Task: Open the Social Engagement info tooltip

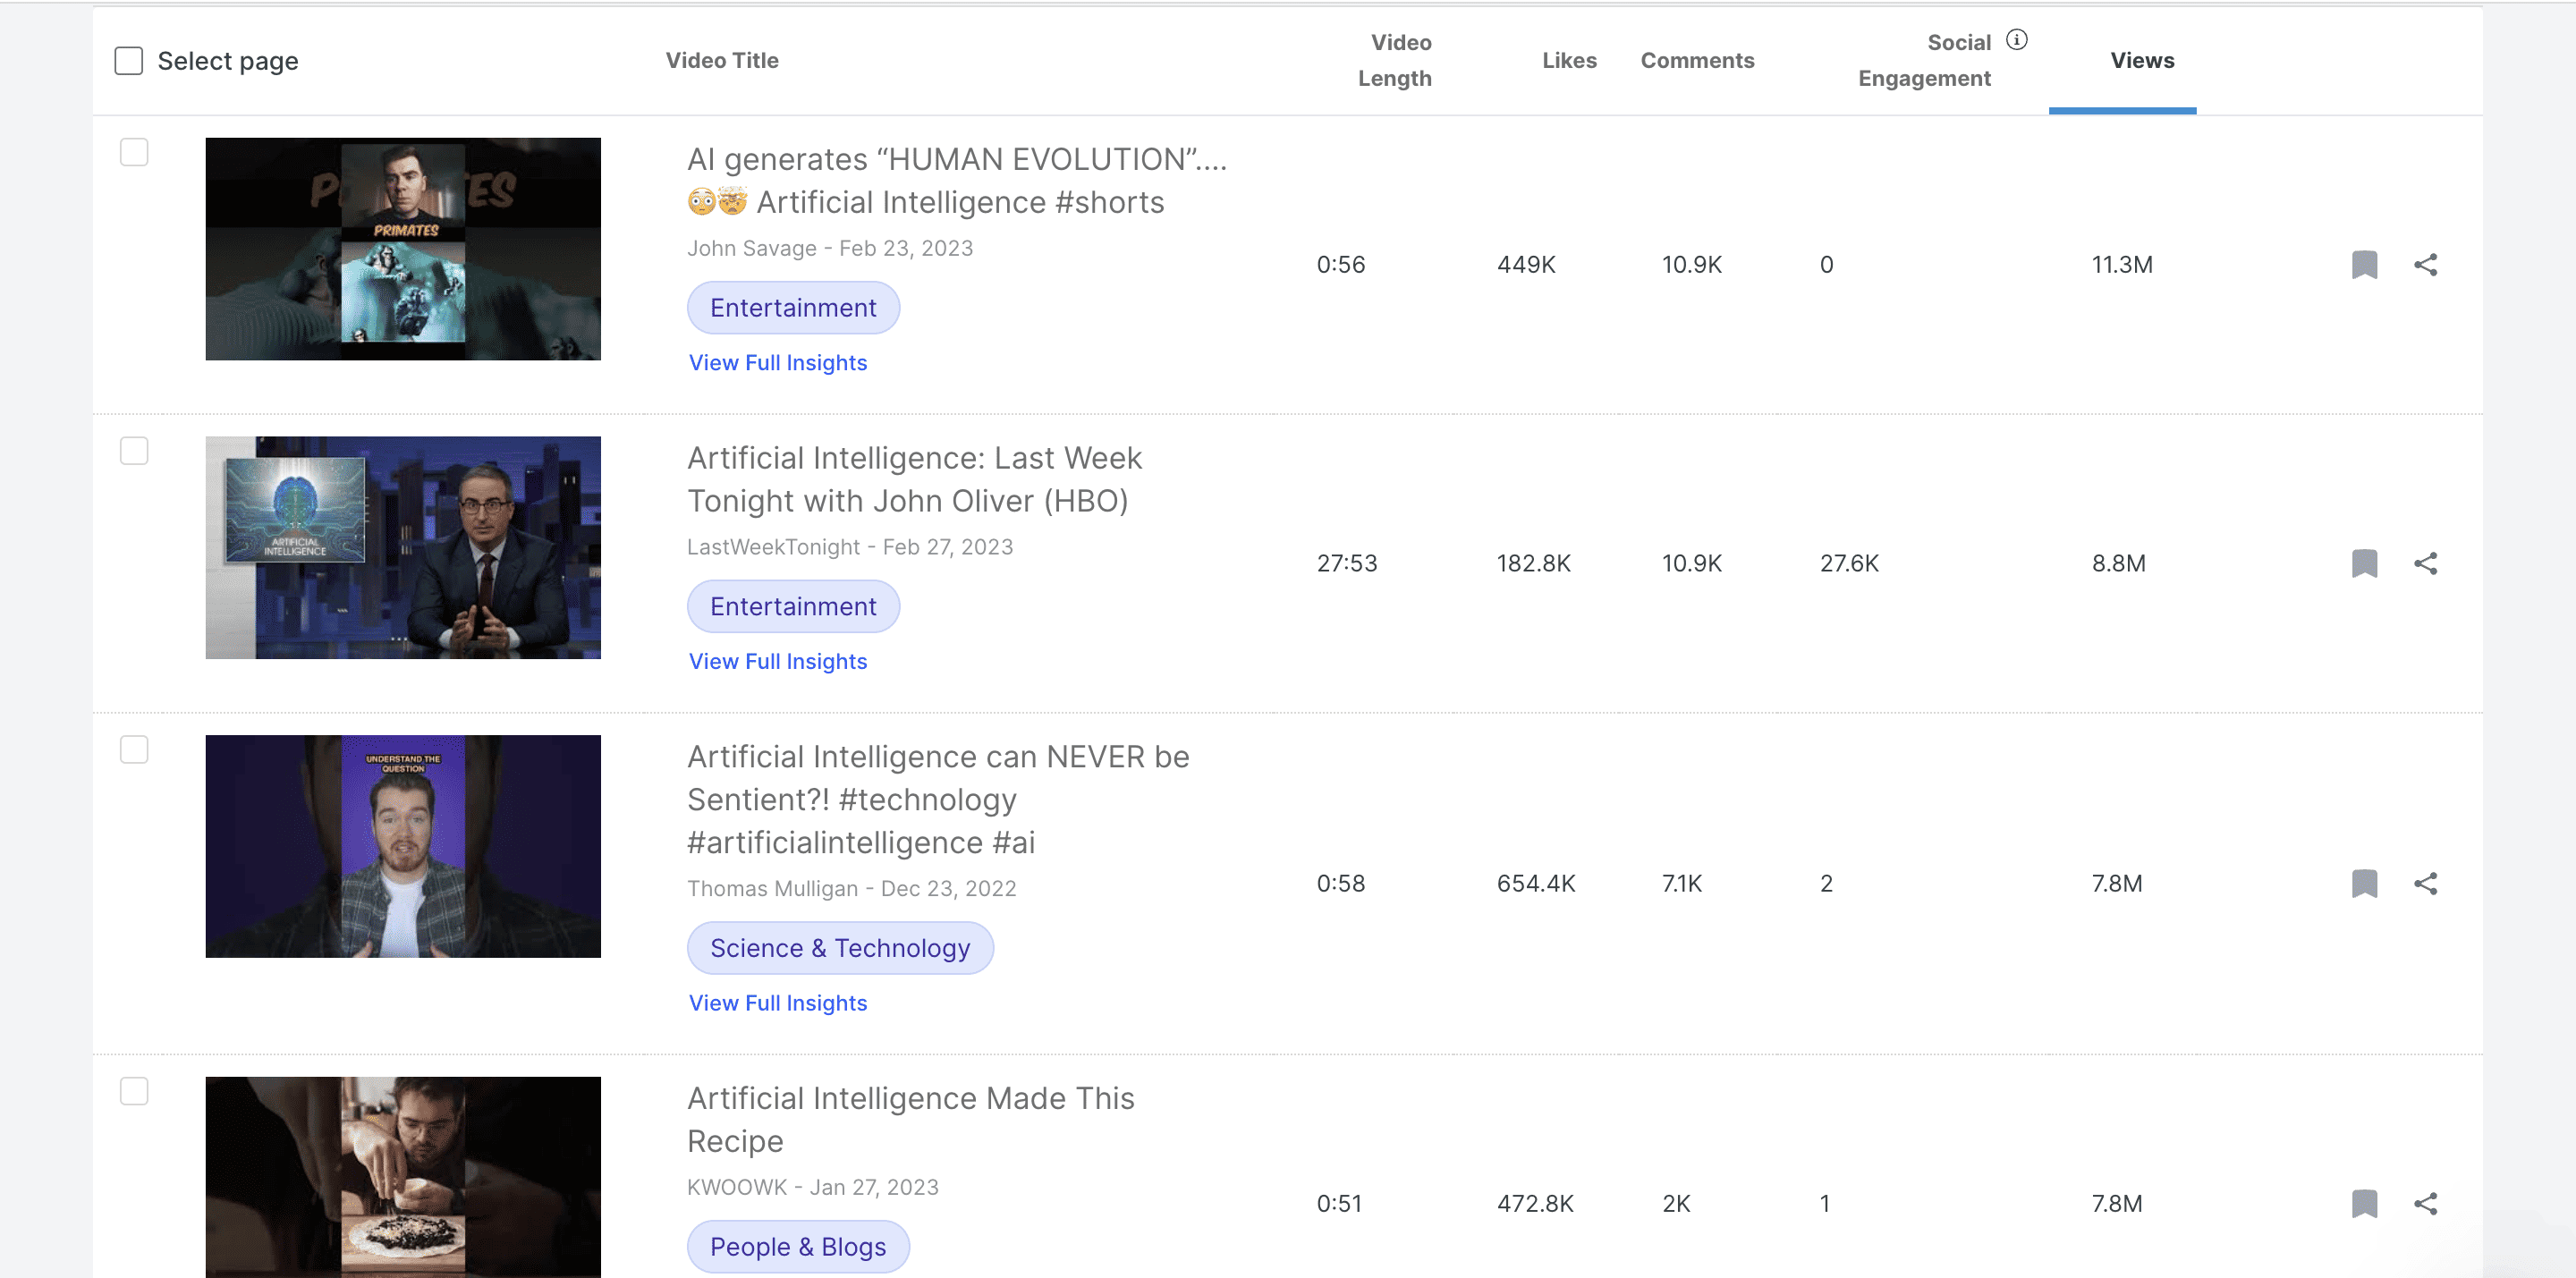Action: tap(2018, 40)
